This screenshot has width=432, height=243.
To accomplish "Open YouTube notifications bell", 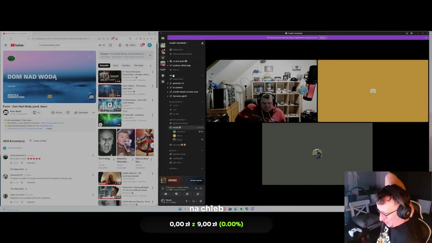I will point(142,45).
